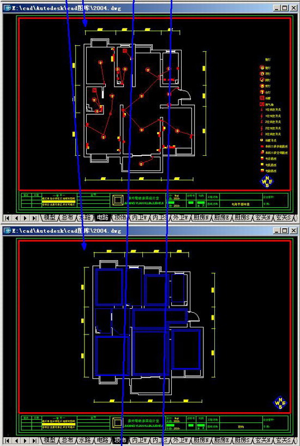Open the 外卫W tab in lower window

point(181,441)
